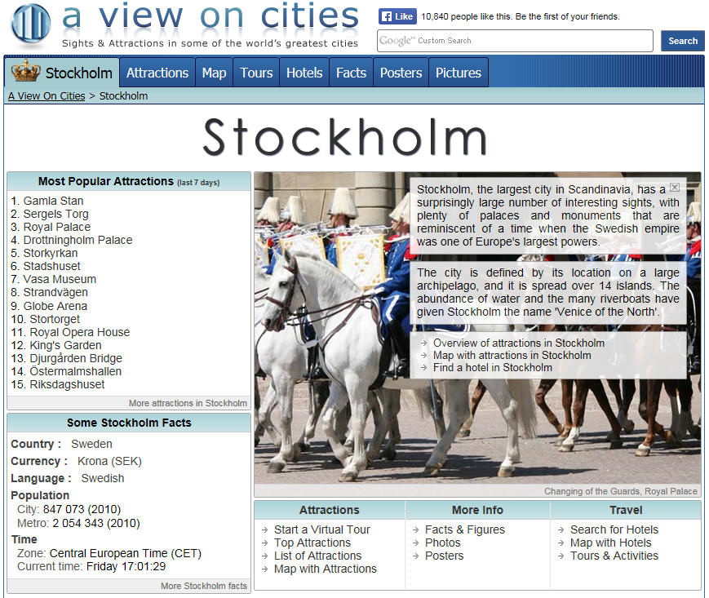Open the List of Attractions link
The image size is (709, 598).
(318, 556)
